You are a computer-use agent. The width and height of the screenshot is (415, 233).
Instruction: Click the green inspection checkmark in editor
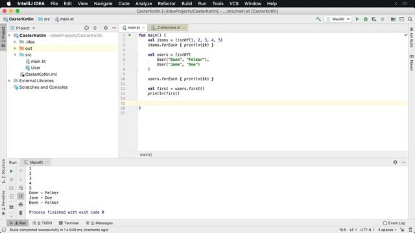pos(406,35)
